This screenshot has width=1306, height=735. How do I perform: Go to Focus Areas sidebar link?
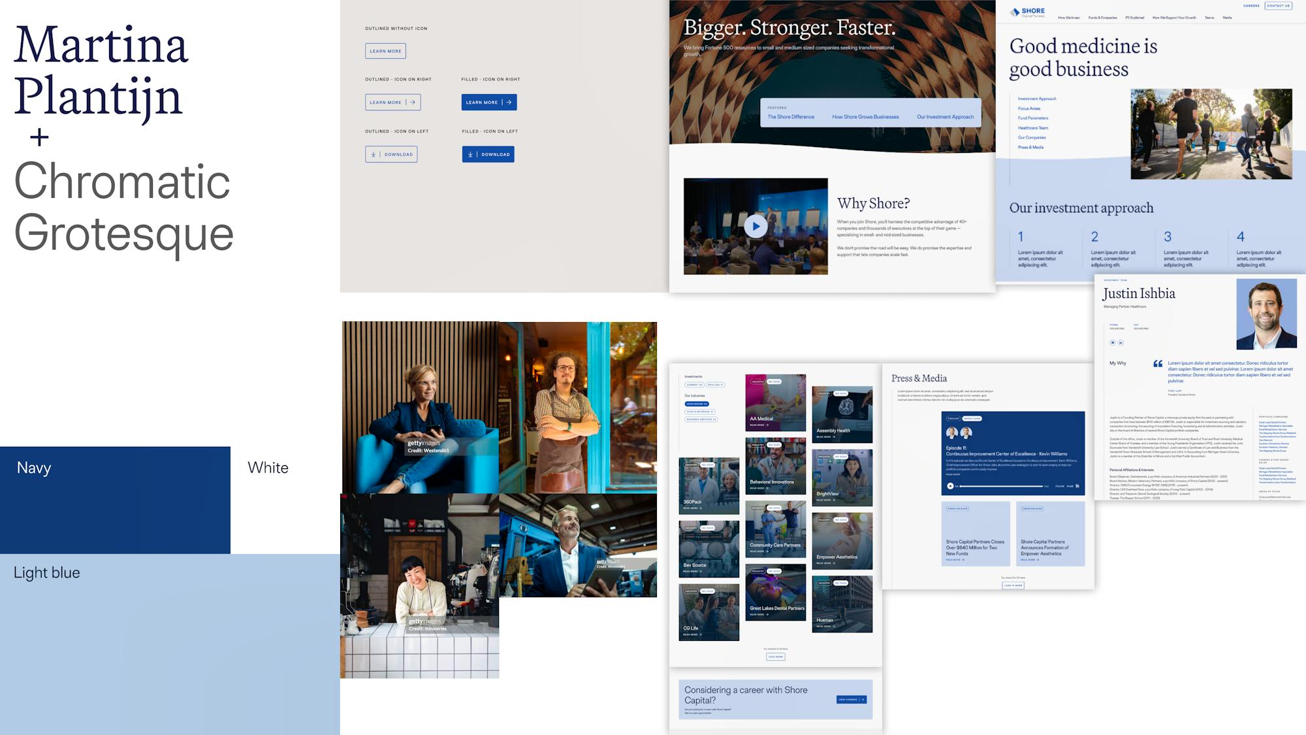tap(1029, 108)
